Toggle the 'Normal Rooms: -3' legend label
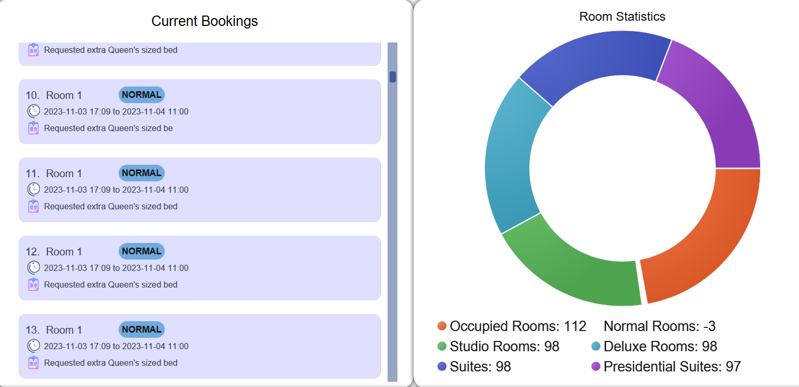This screenshot has height=387, width=799. (x=660, y=326)
